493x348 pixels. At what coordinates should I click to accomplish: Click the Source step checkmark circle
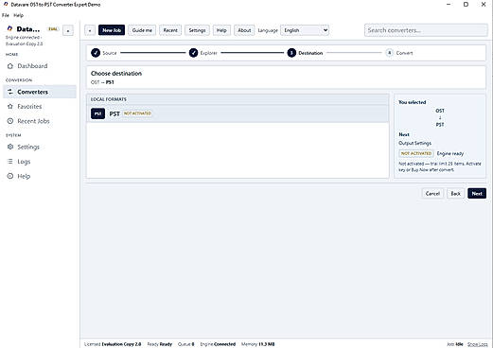pyautogui.click(x=96, y=53)
